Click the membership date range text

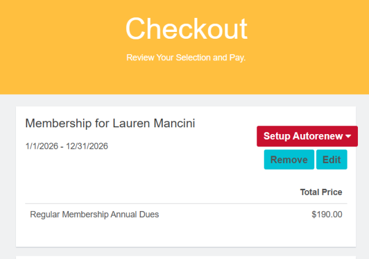click(x=66, y=146)
